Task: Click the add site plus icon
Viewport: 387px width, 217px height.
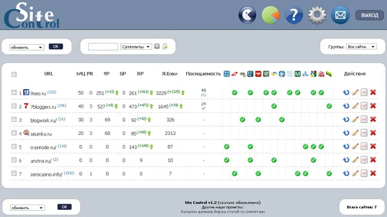Action: (x=157, y=46)
